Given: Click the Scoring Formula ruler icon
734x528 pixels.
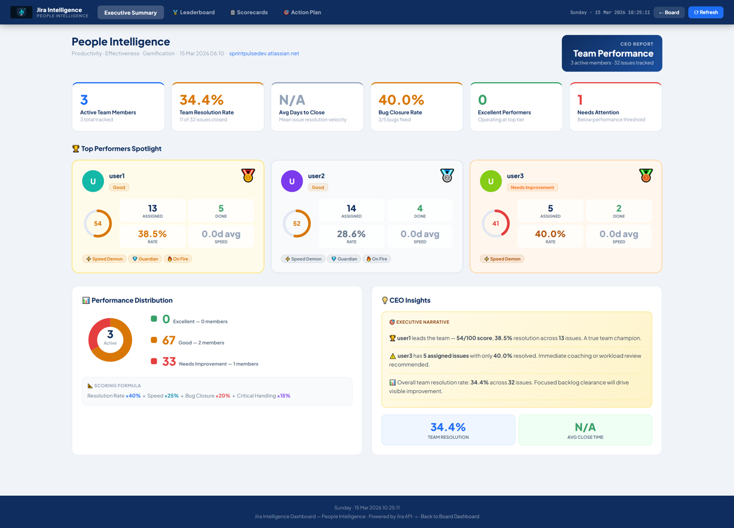Looking at the screenshot, I should tap(90, 386).
